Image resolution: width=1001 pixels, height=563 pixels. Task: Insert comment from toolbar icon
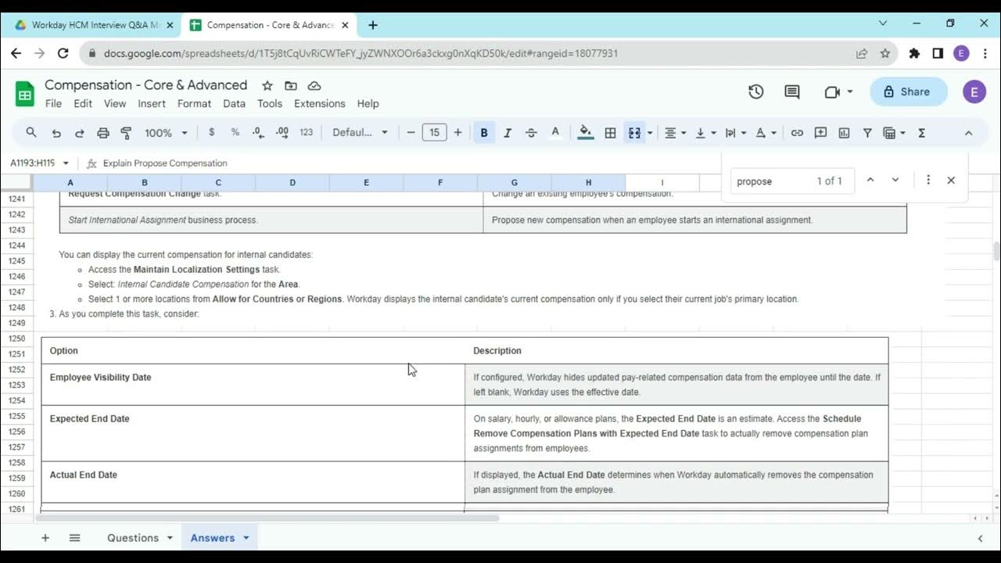pyautogui.click(x=820, y=133)
